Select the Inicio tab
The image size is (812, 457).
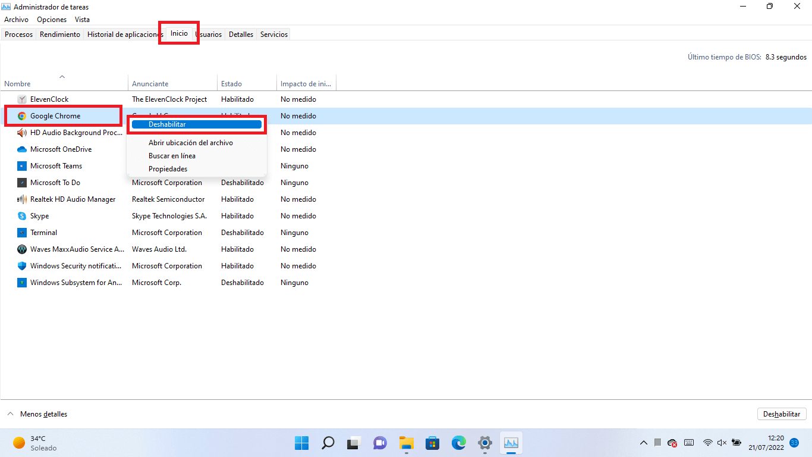tap(179, 33)
